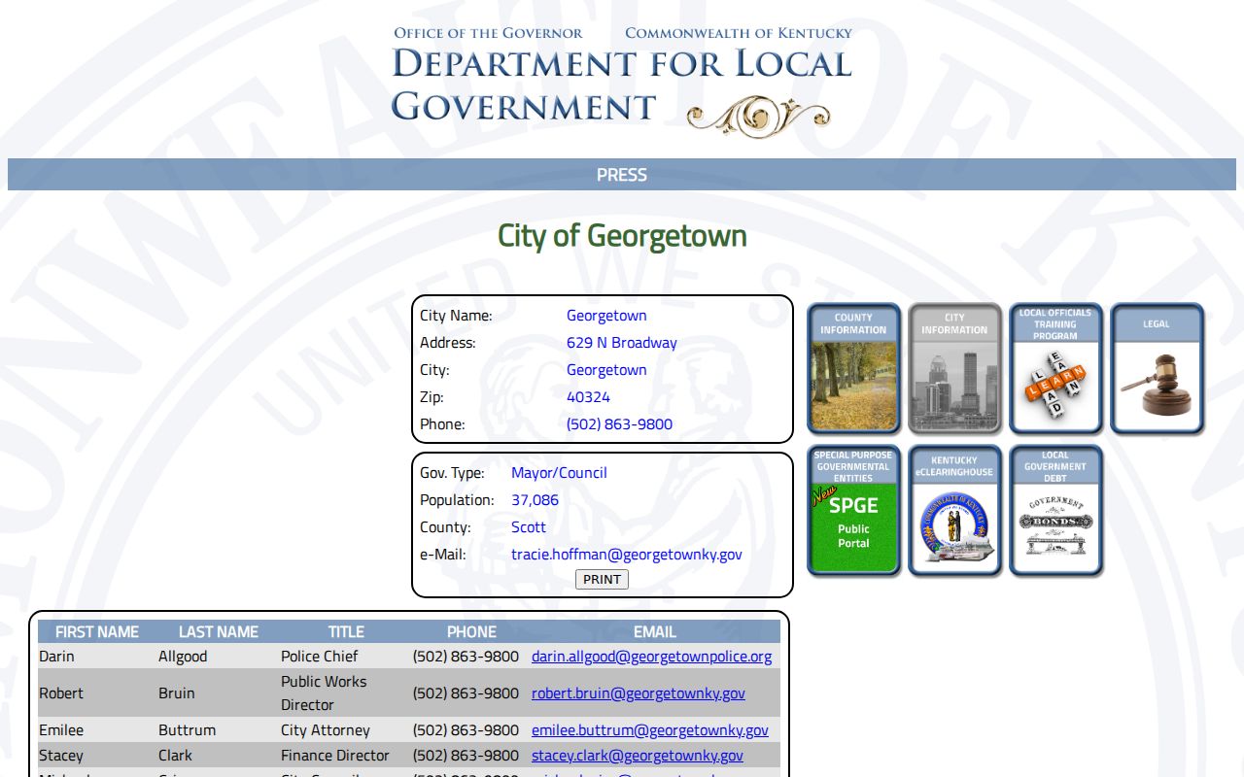Click the tracie.hoffman@georgetownky.gov e-mail value
Image resolution: width=1244 pixels, height=777 pixels.
pyautogui.click(x=627, y=555)
